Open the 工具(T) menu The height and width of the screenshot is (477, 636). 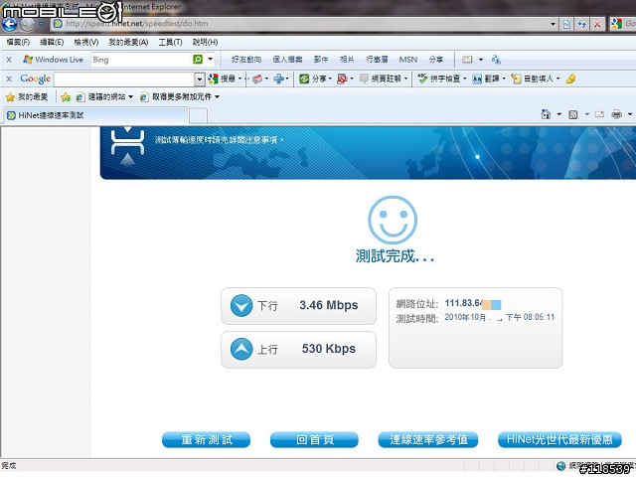pyautogui.click(x=170, y=42)
